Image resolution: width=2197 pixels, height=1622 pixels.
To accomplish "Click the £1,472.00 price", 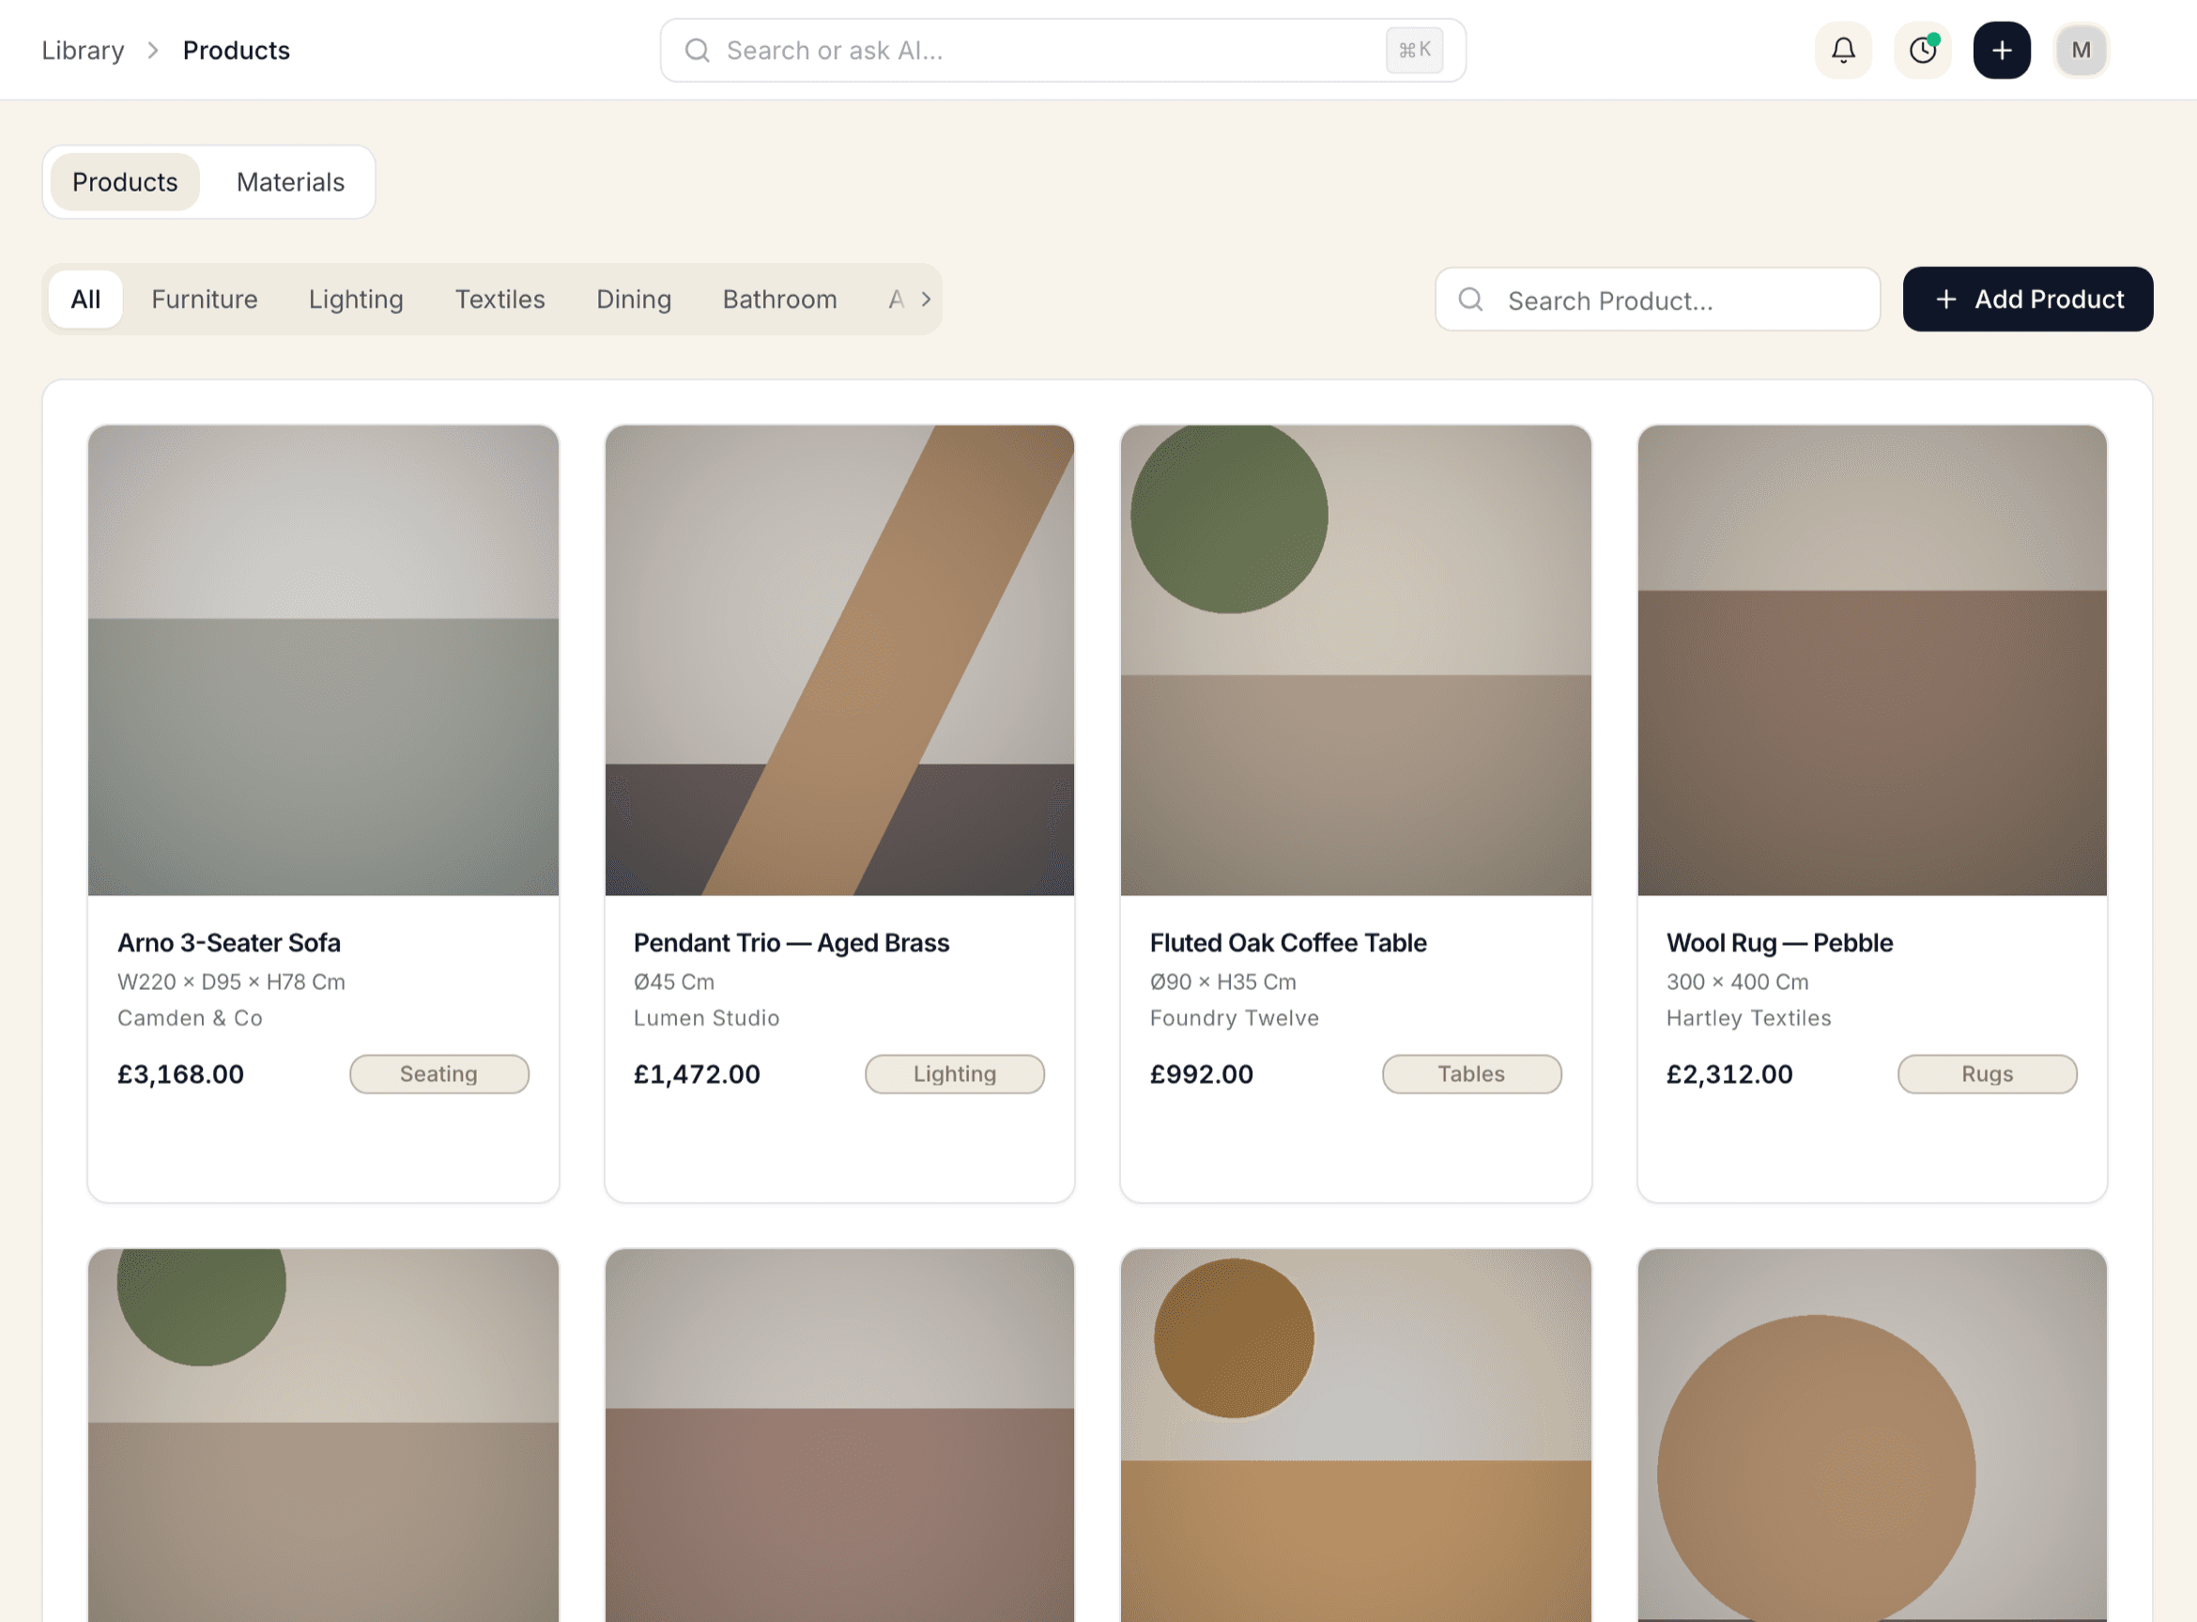I will 697,1074.
